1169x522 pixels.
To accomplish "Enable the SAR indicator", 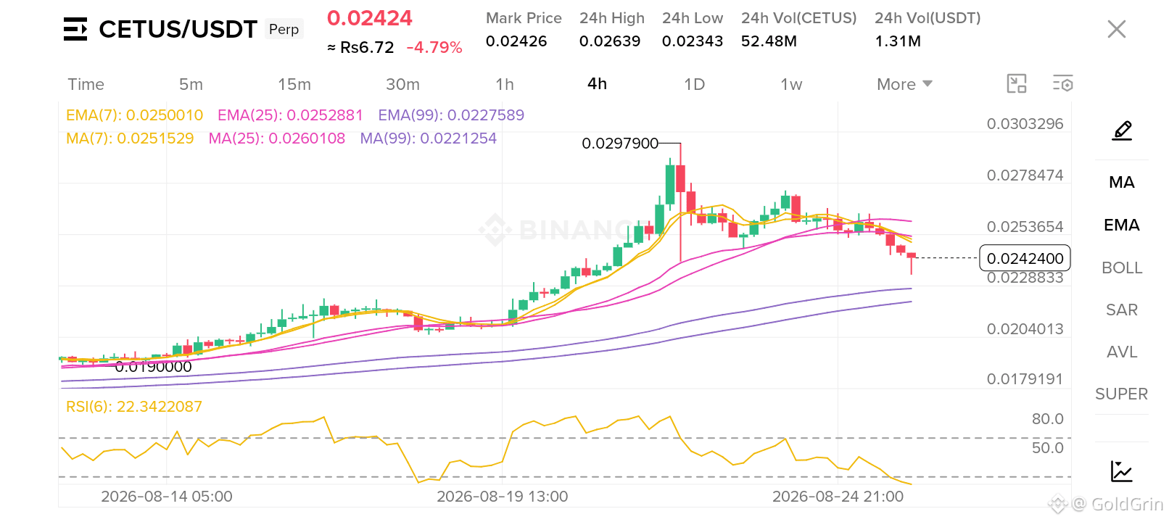I will [x=1122, y=310].
